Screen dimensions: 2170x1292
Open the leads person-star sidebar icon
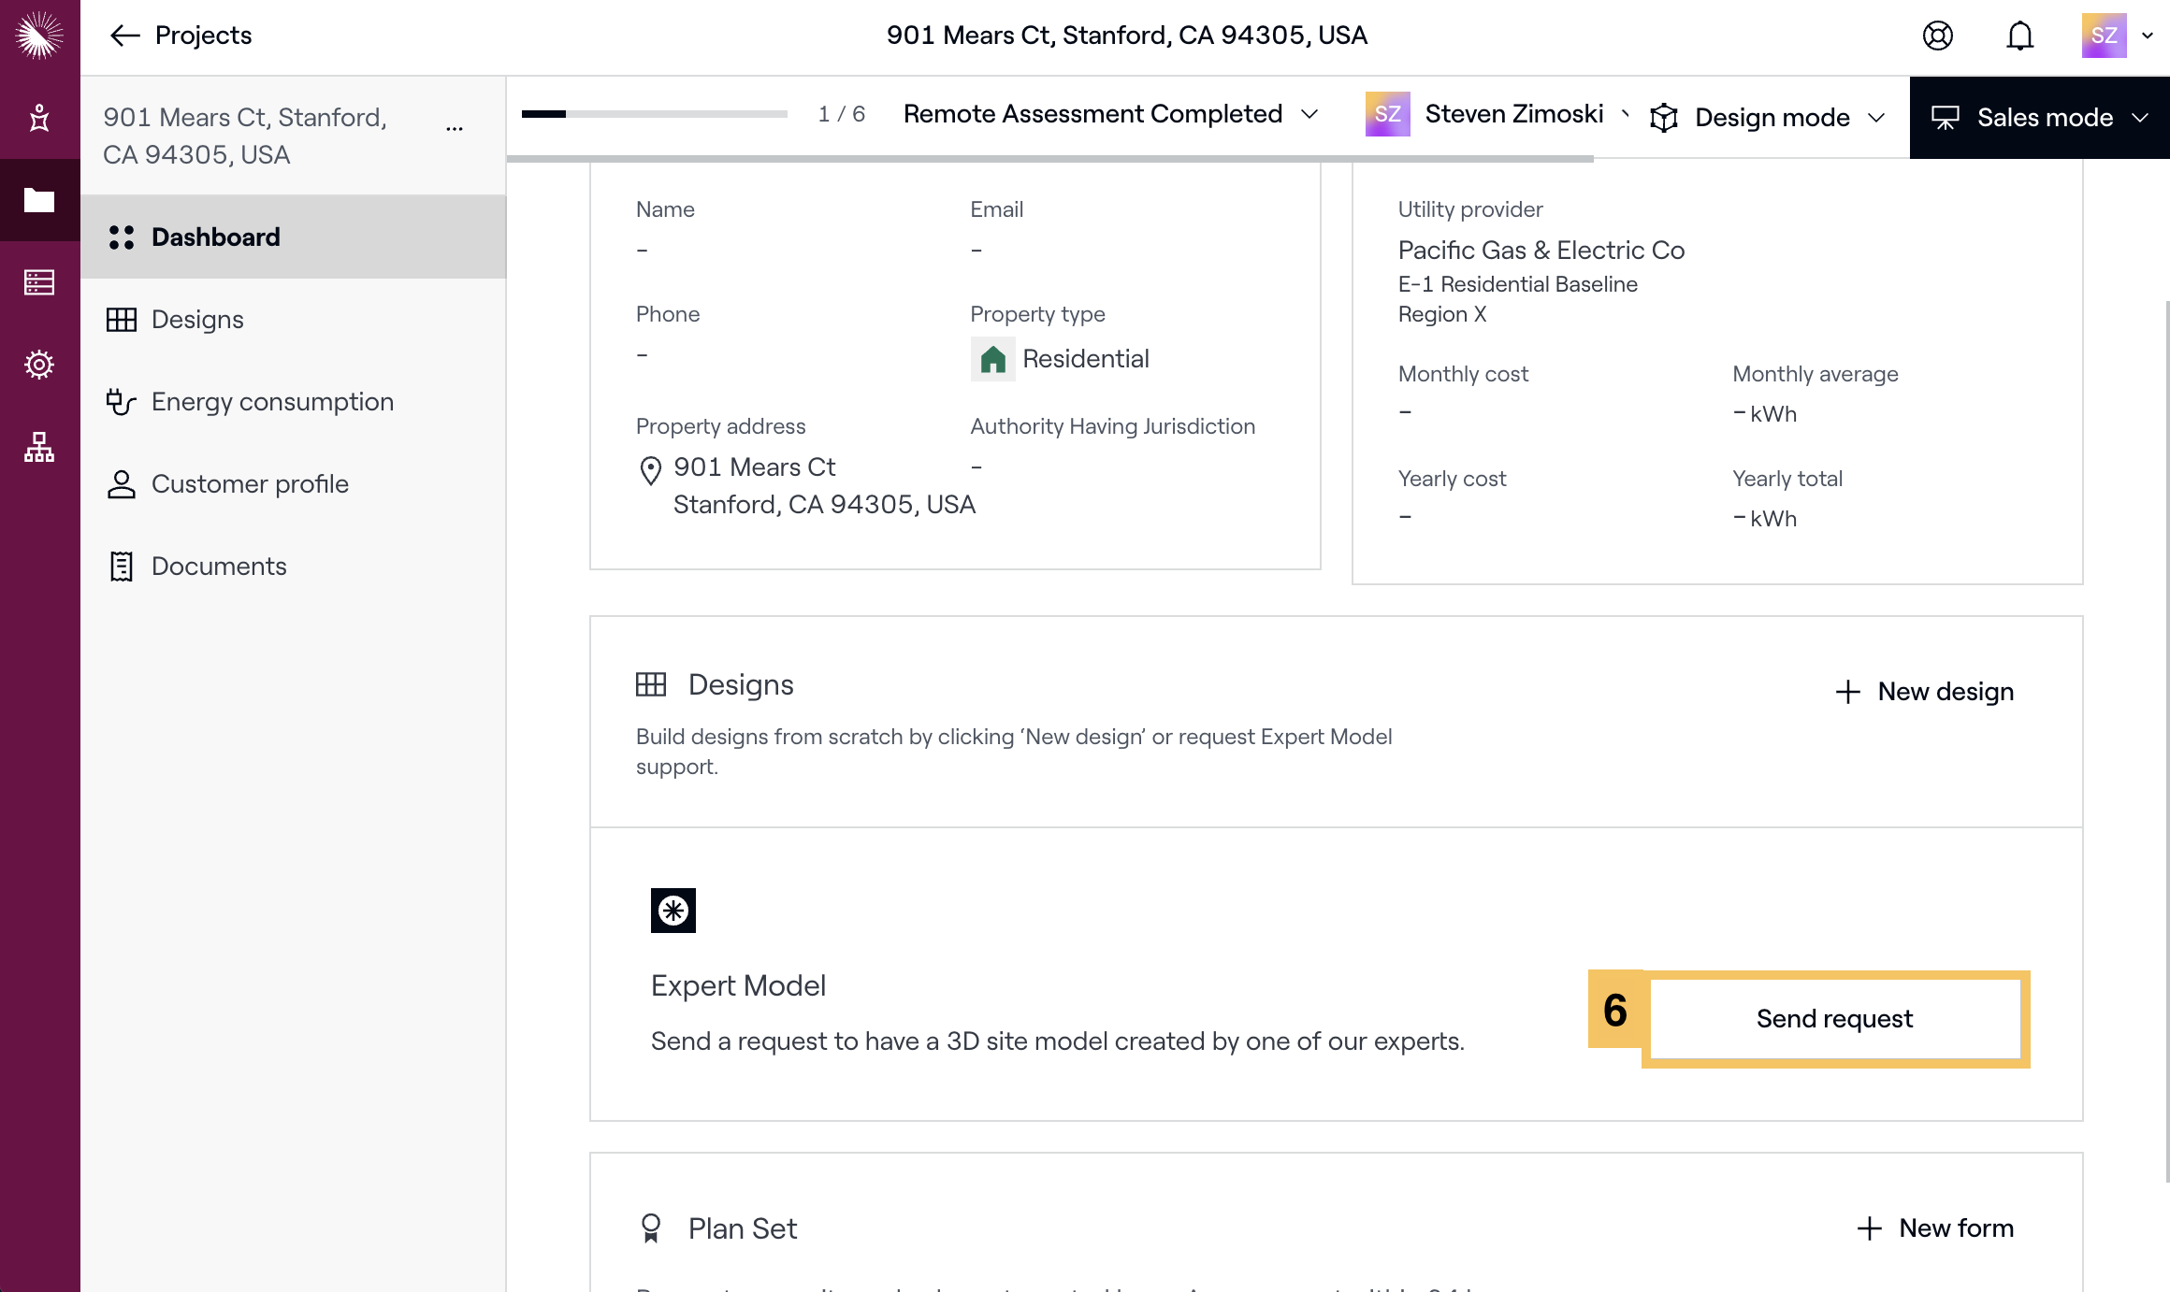[39, 118]
